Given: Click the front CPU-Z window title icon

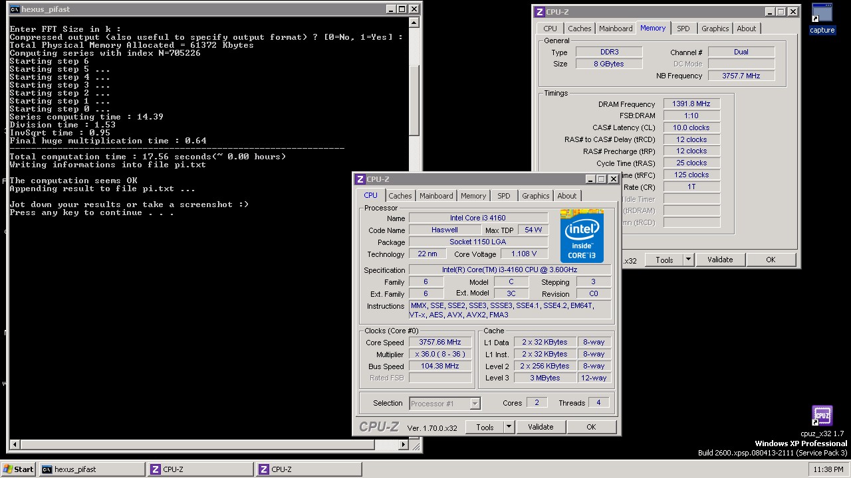Looking at the screenshot, I should 360,179.
